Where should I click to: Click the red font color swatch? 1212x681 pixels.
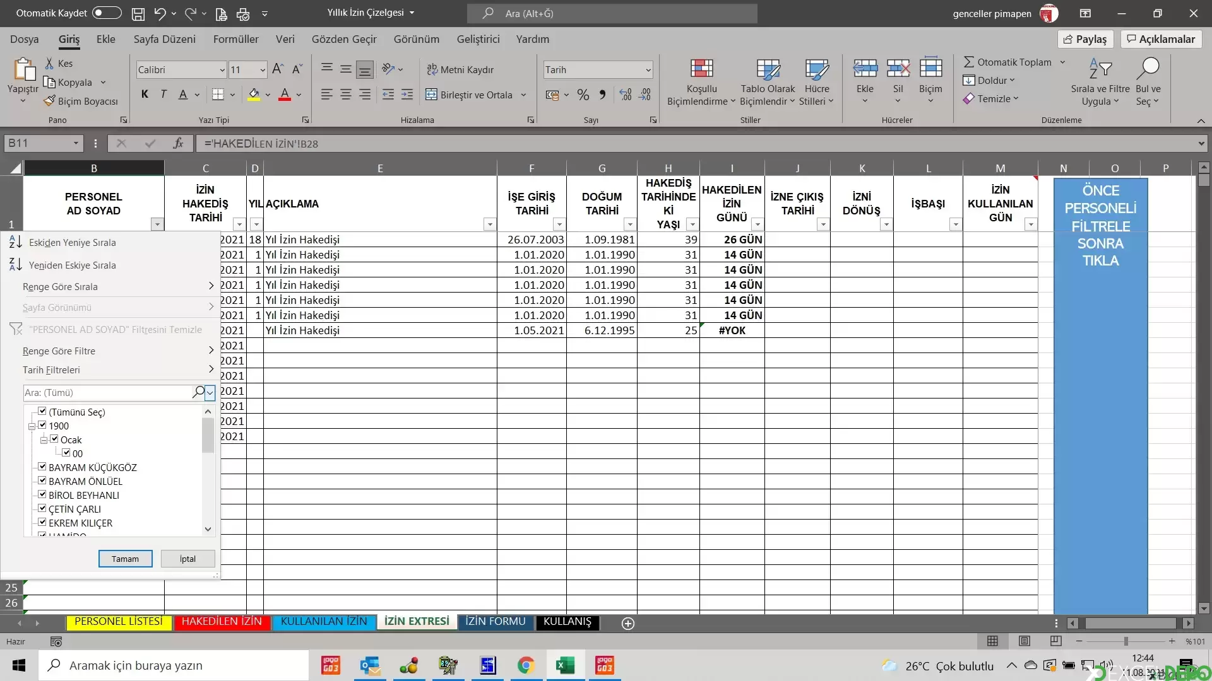(285, 95)
